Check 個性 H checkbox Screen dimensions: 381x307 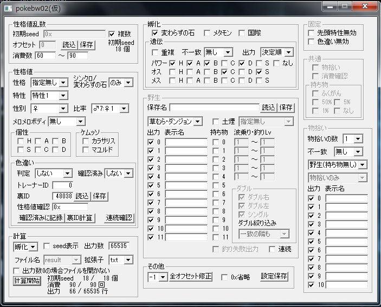(21, 141)
